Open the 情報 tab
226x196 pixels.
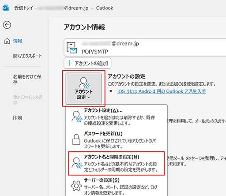click(18, 41)
